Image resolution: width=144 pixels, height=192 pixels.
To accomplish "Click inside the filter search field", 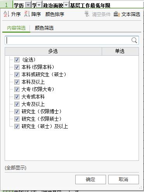I will 68,41.
